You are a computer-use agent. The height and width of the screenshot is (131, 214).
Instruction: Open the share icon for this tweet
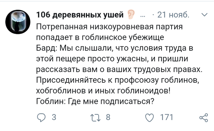[203, 118]
